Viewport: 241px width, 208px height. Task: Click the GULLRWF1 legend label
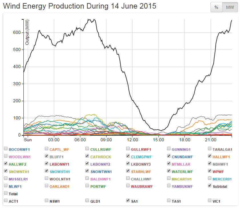(x=141, y=149)
